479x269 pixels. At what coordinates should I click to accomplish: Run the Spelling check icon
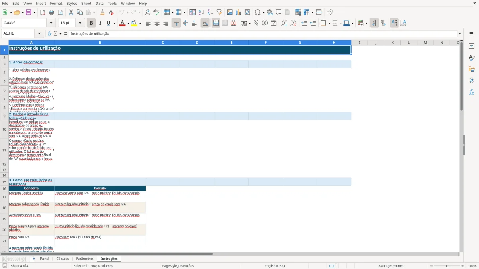(156, 12)
